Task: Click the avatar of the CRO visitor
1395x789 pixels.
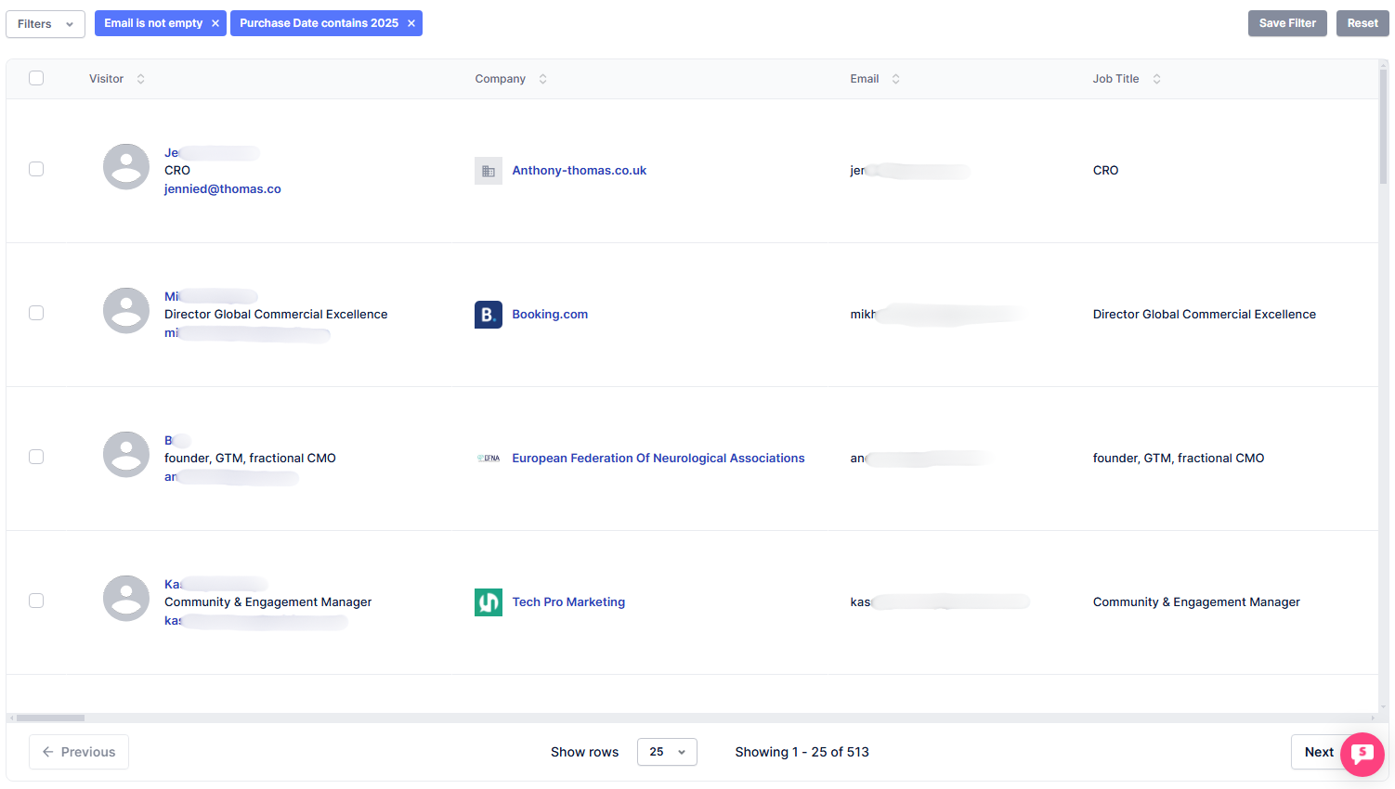Action: click(126, 167)
